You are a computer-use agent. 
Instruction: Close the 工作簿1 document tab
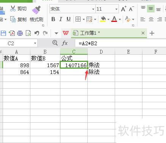pos(143,33)
